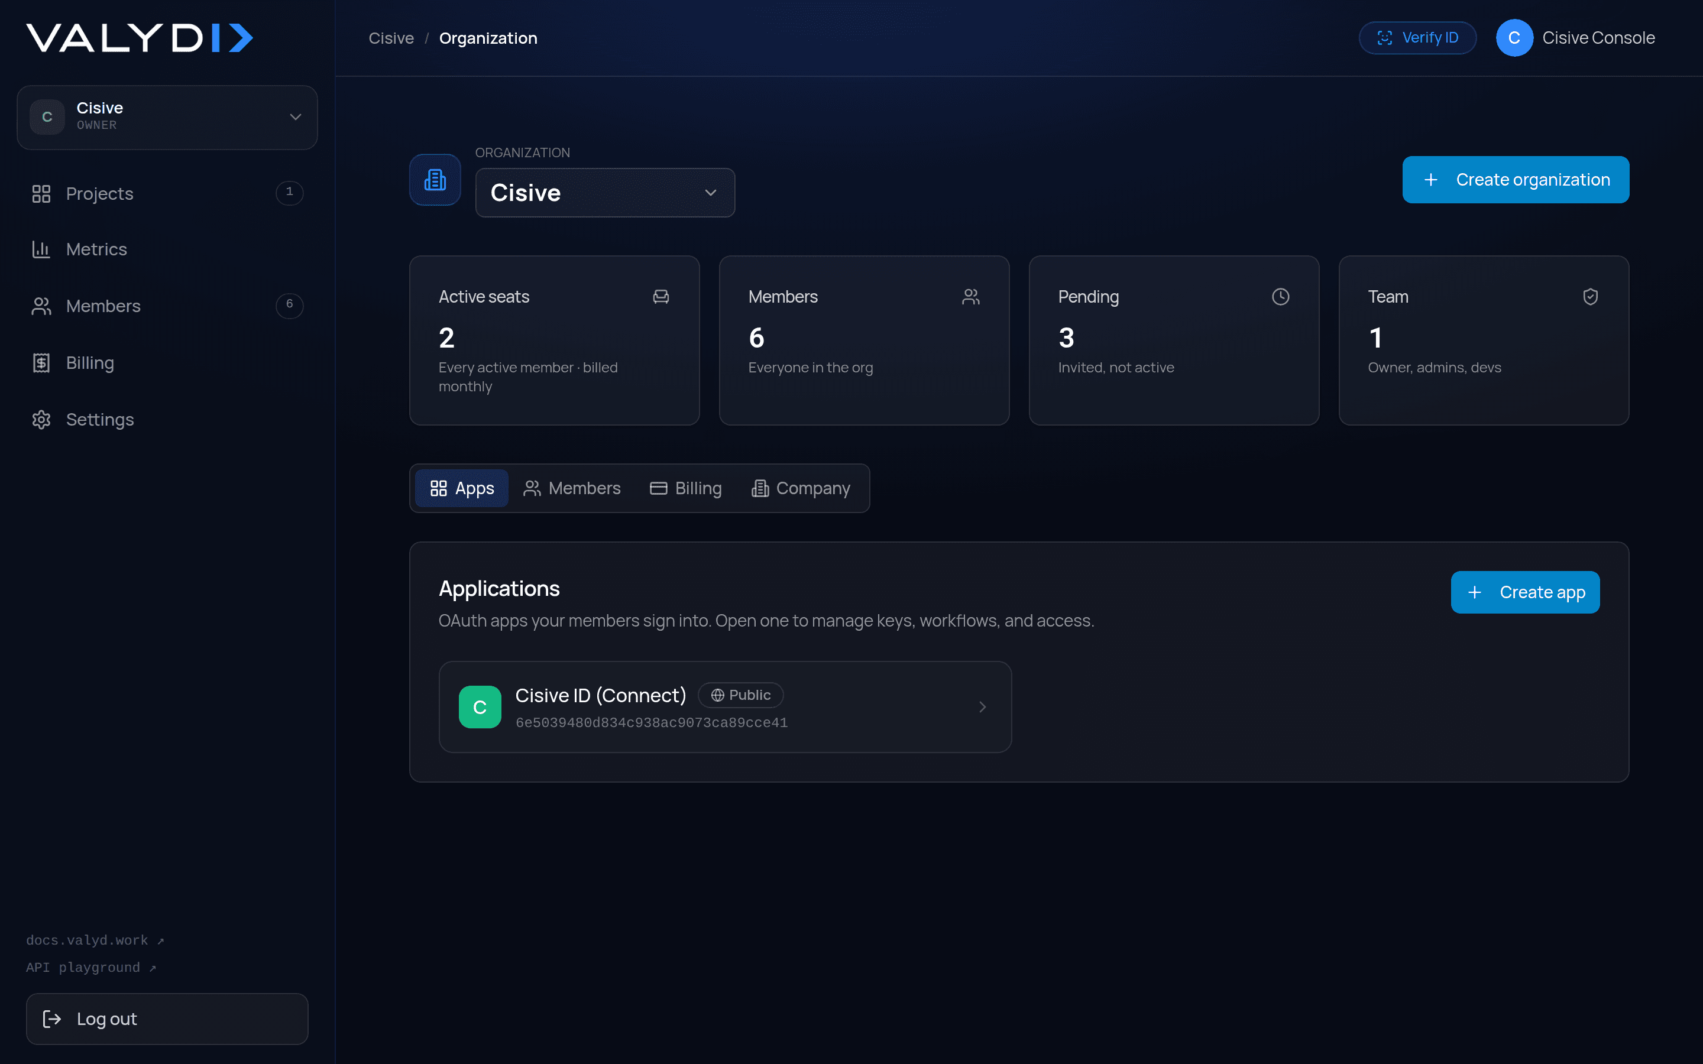Screen dimensions: 1703x1064
Task: Click the Applications heading
Action: pos(499,588)
